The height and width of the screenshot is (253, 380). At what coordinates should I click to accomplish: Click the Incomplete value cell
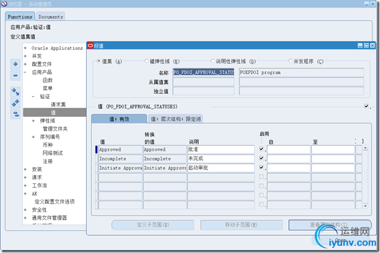pos(120,159)
